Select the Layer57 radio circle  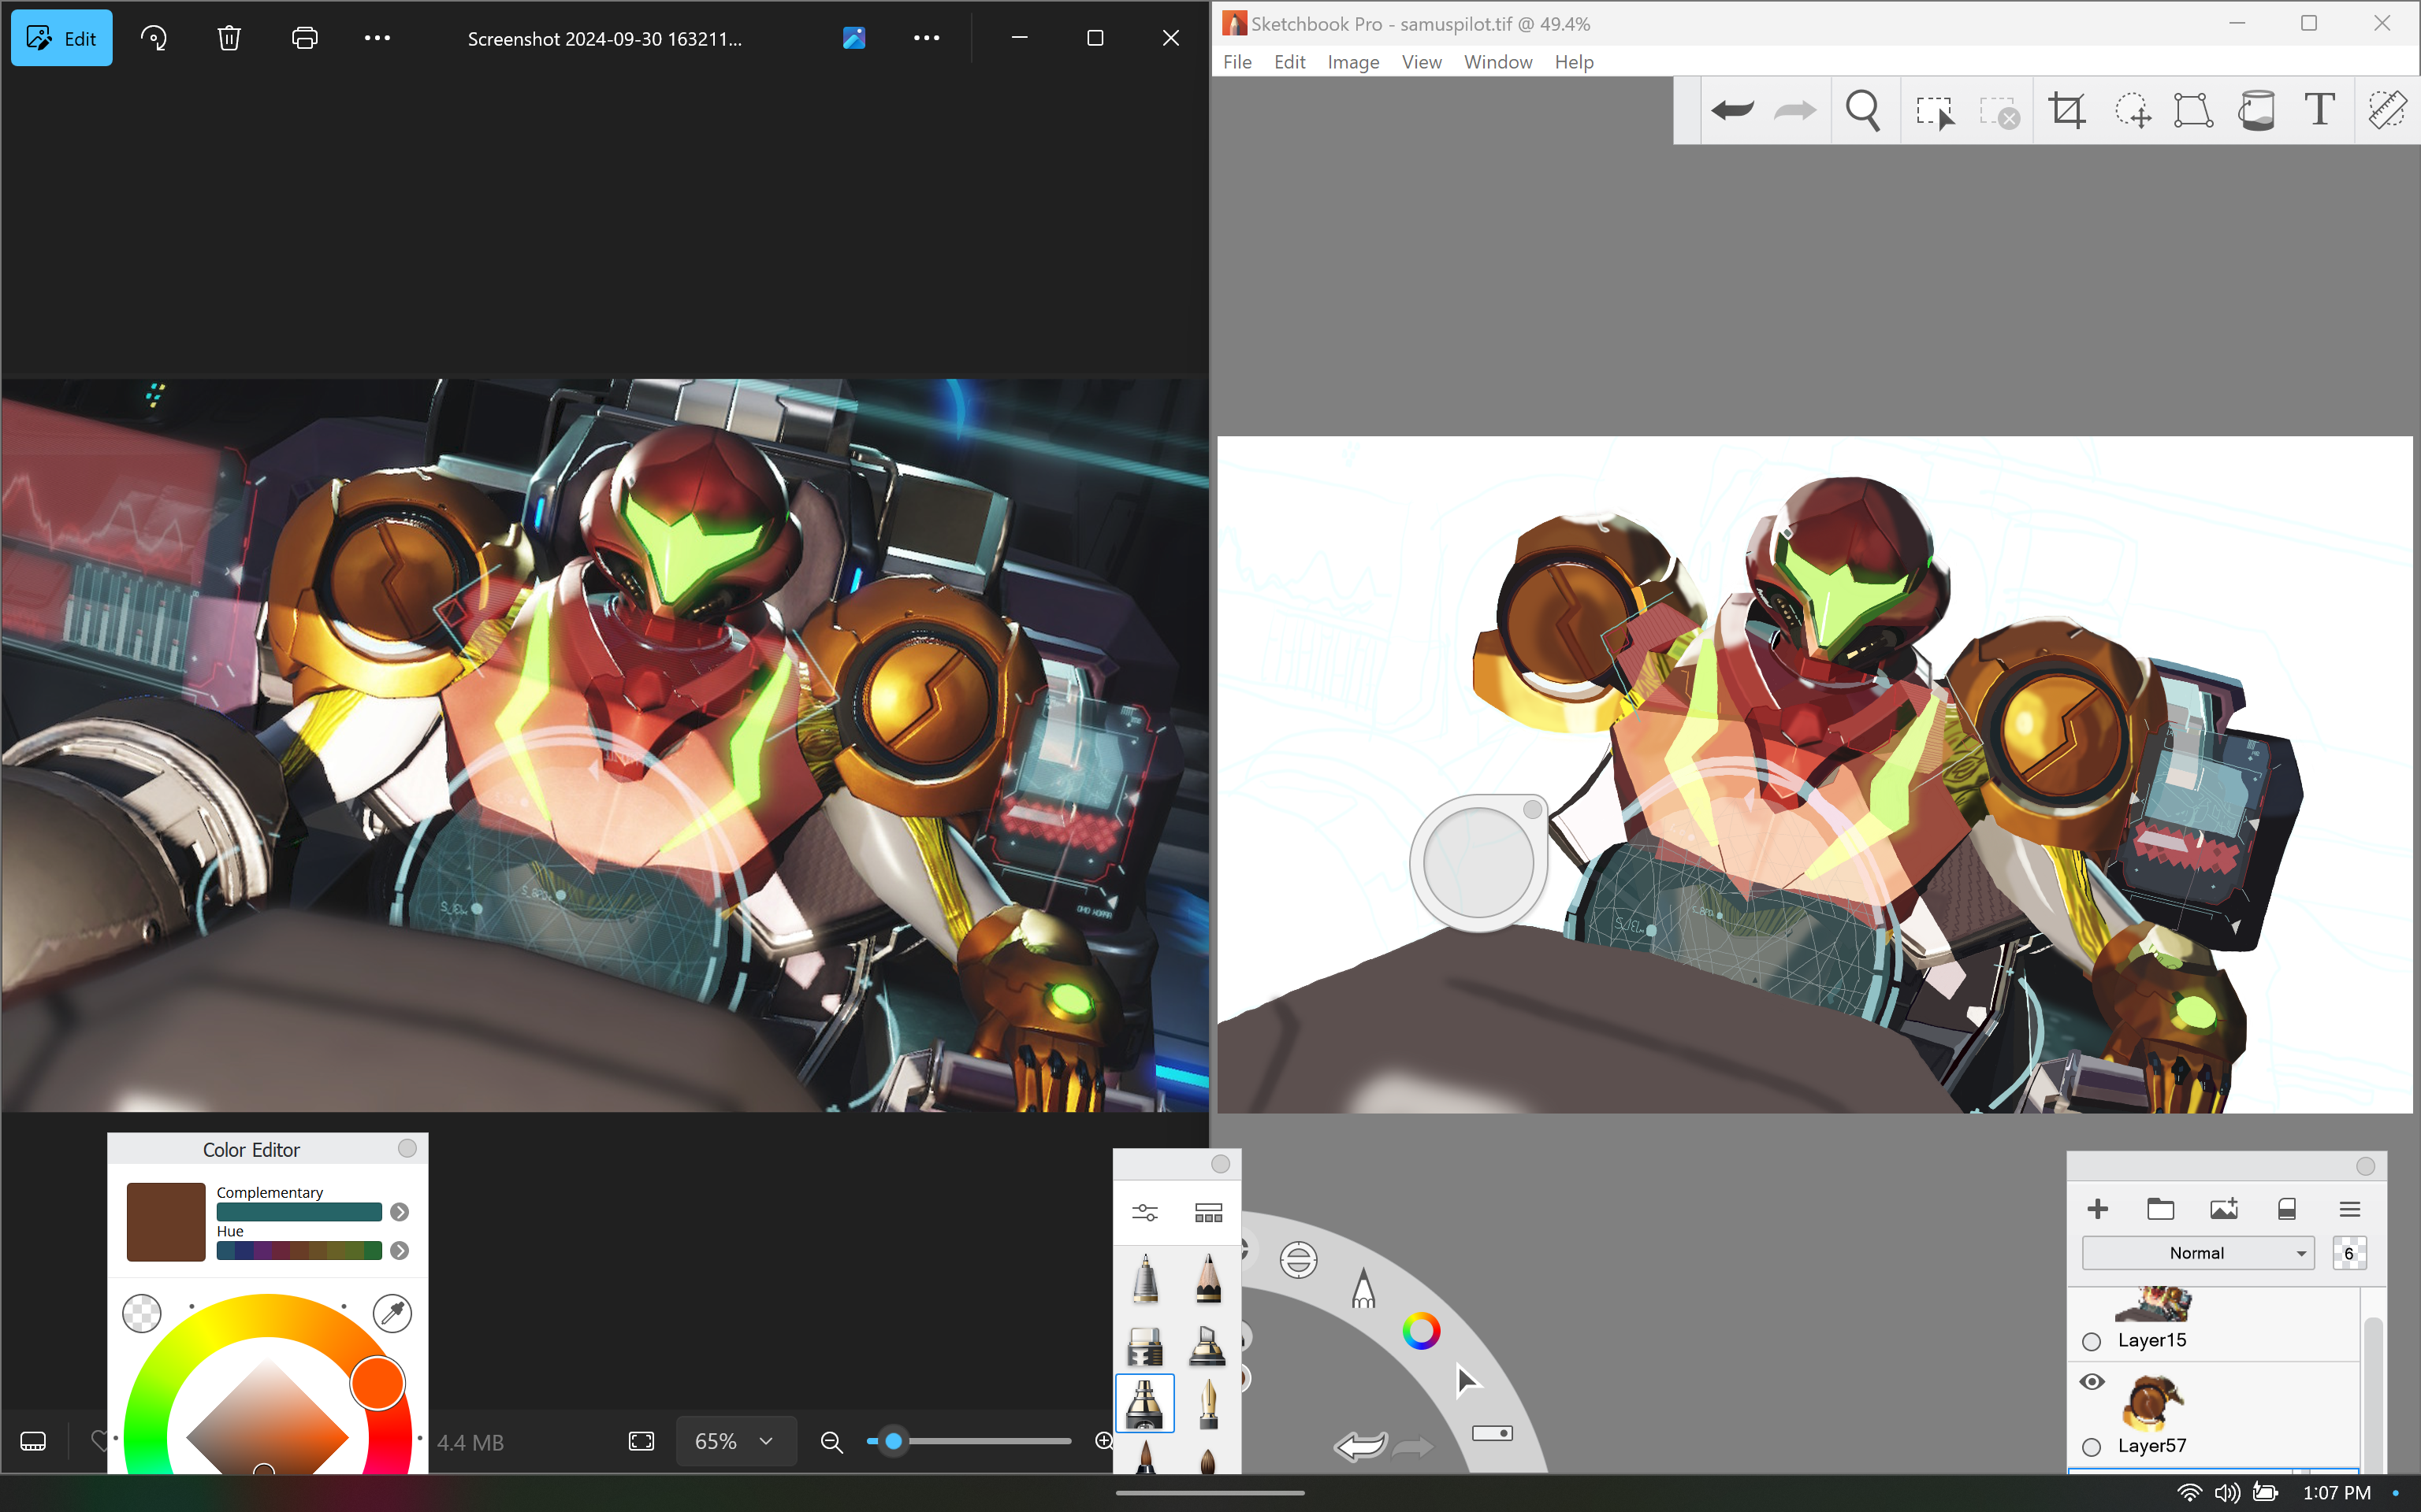(2091, 1447)
